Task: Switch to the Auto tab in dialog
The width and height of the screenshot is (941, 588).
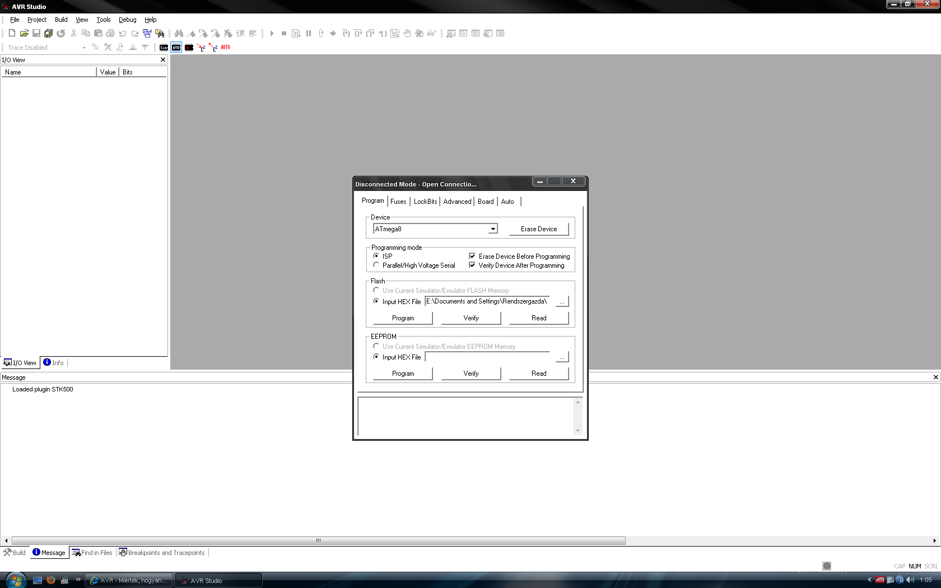Action: 507,202
